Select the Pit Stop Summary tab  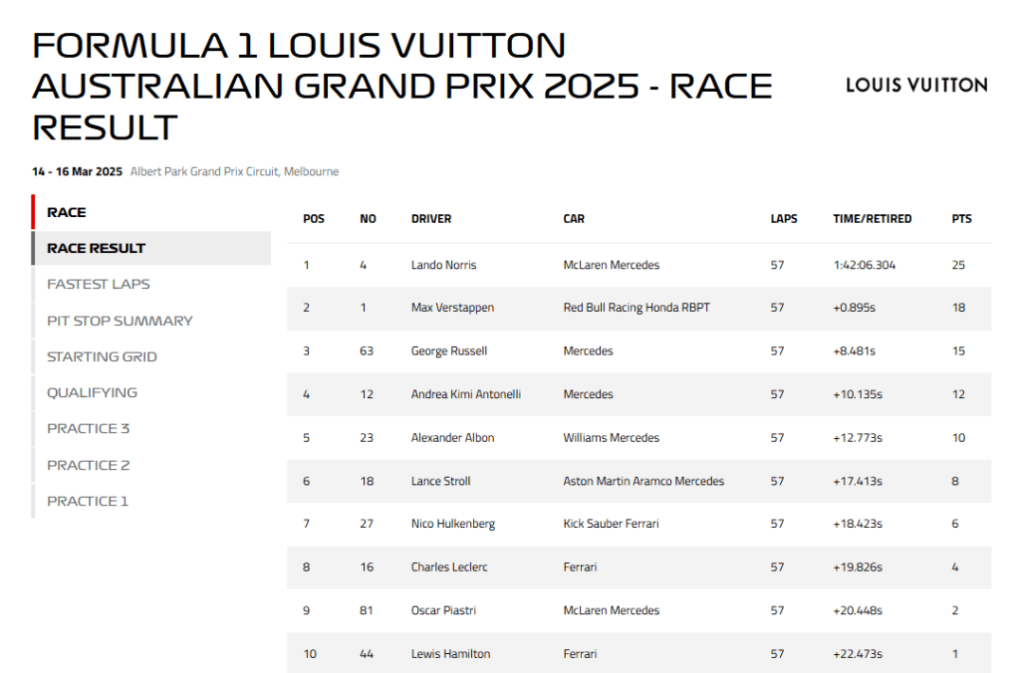pos(120,321)
